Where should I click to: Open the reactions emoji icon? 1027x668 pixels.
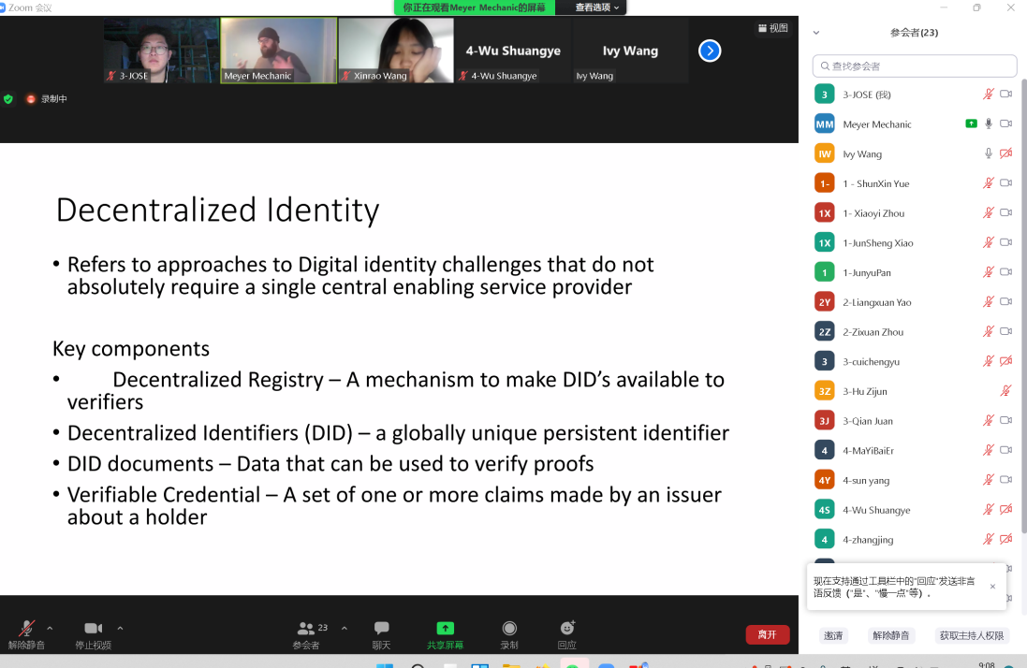tap(566, 629)
